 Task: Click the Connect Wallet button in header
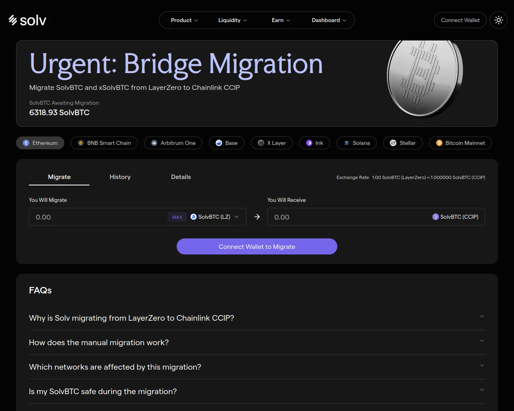[x=460, y=20]
